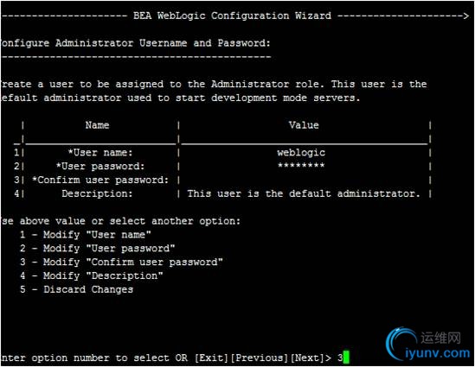Click the 'BEA WebLogic Configuration Wizard' title text
The width and height of the screenshot is (475, 367).
233,16
